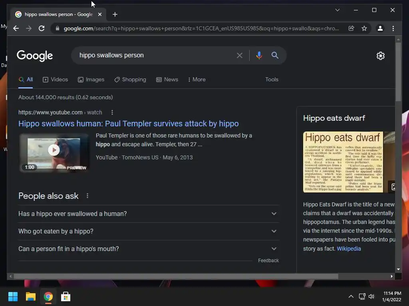Open the clock showing 11:14 PM
The width and height of the screenshot is (409, 306).
[392, 296]
